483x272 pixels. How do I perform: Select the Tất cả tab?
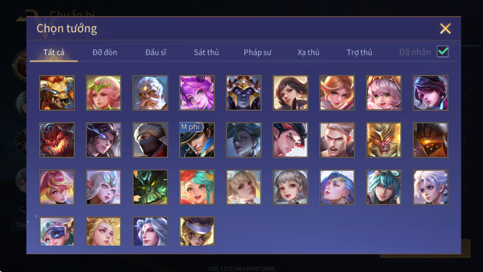click(x=54, y=52)
